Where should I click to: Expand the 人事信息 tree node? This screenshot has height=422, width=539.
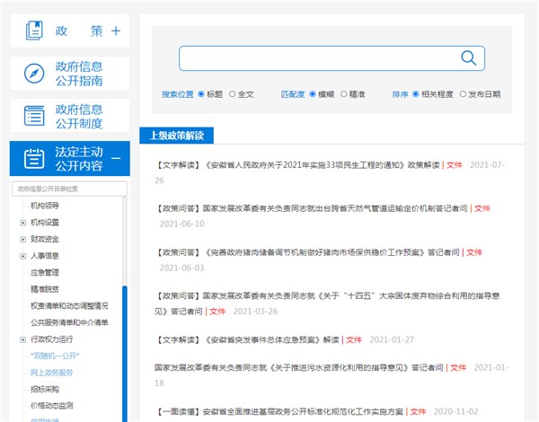(x=23, y=256)
